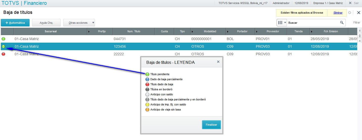
Task: Open browse settings gear icon
Action: (x=350, y=13)
